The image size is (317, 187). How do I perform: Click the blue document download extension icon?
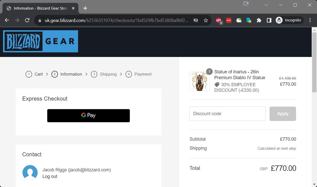pyautogui.click(x=249, y=20)
